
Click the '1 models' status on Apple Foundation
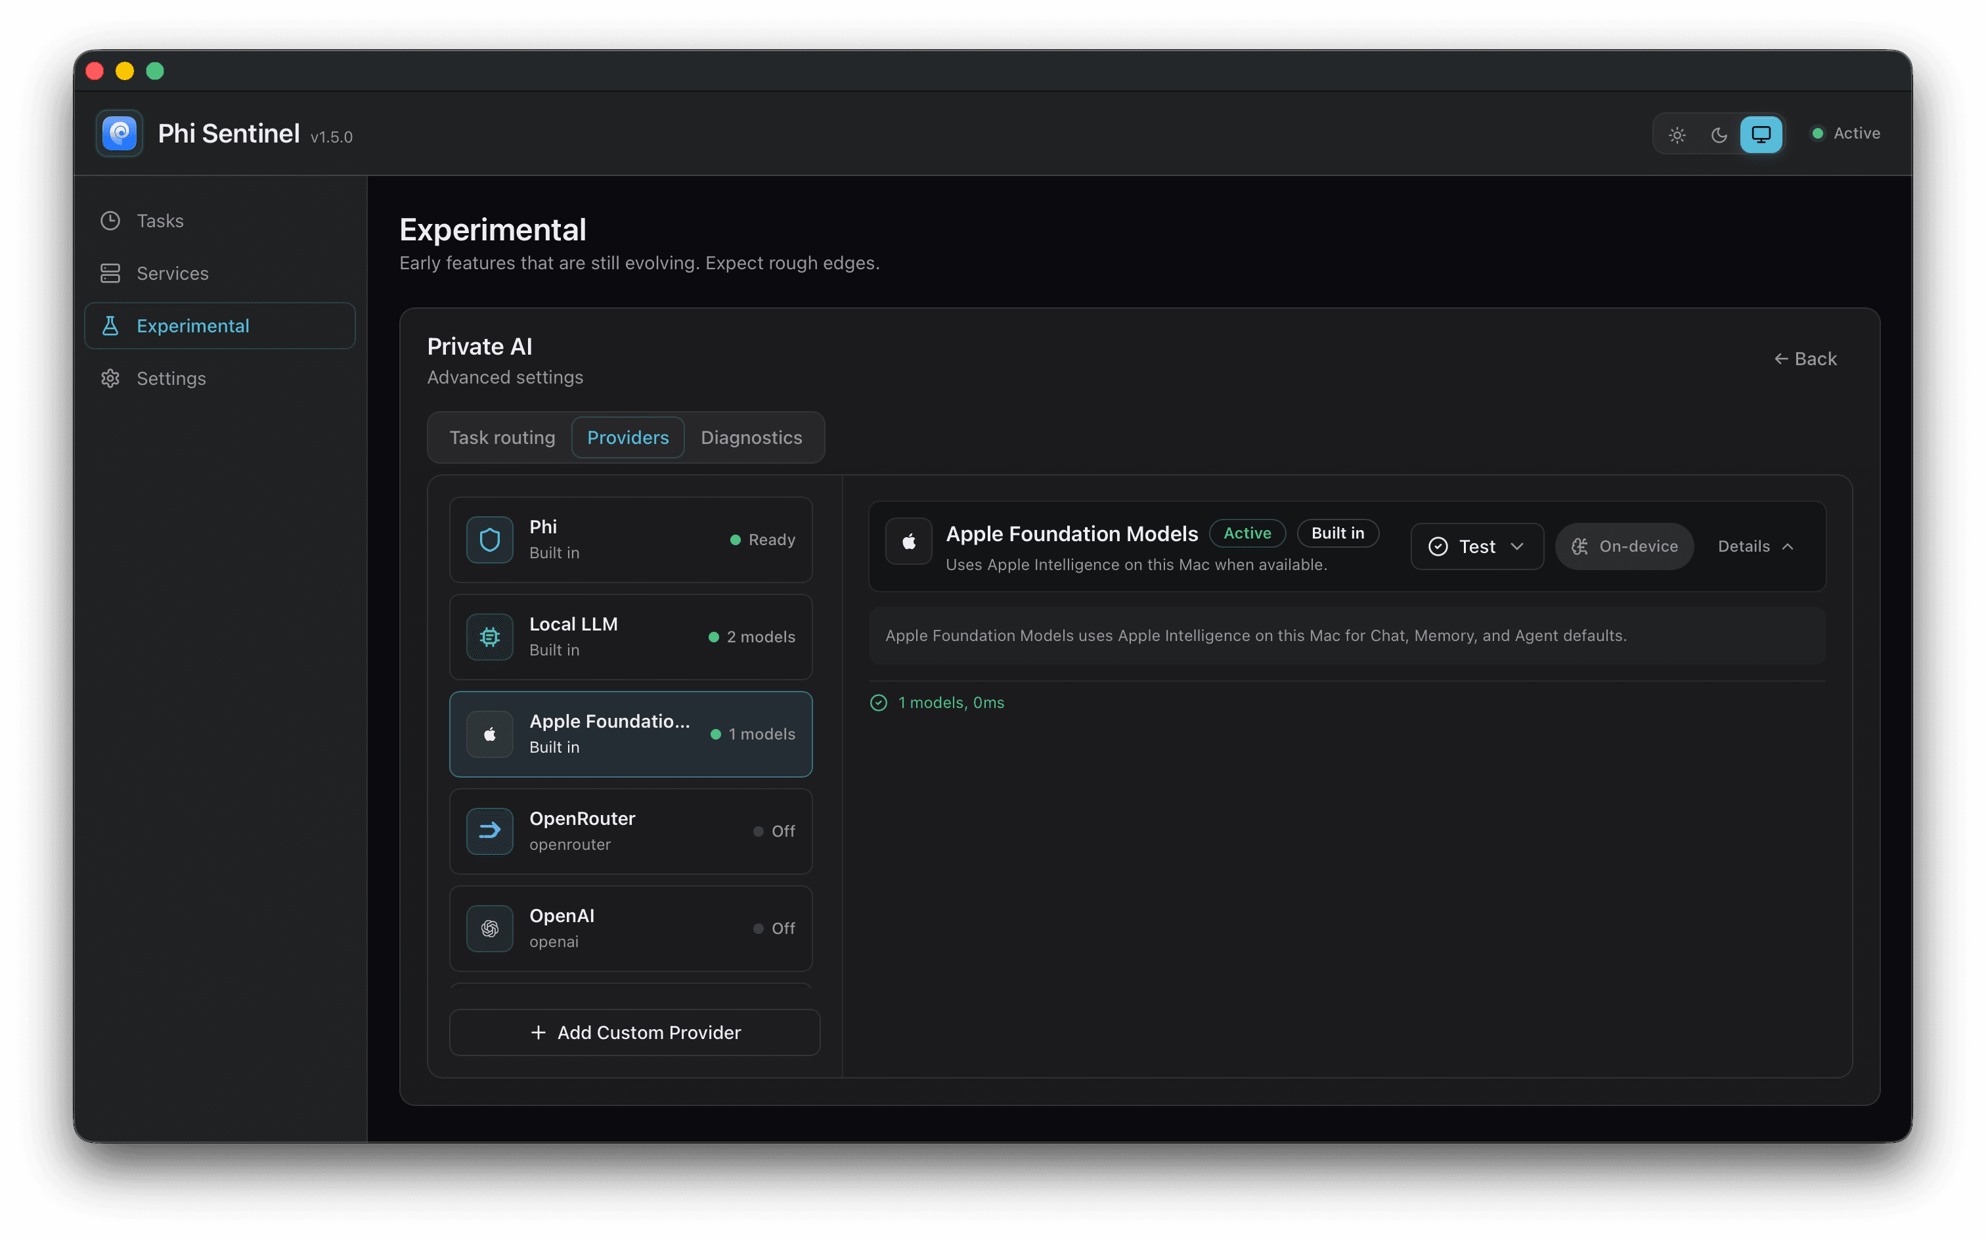coord(753,734)
